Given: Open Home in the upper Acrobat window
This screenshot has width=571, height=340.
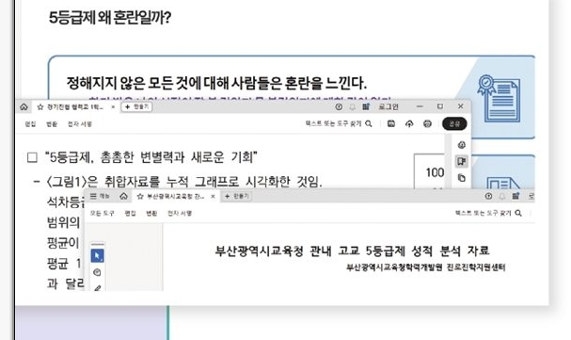Looking at the screenshot, I should 24,106.
